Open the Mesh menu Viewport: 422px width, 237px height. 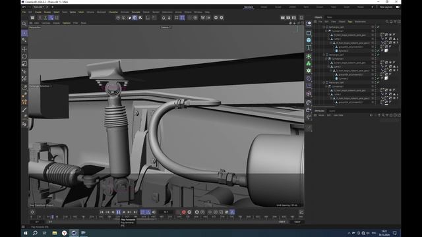coord(81,12)
